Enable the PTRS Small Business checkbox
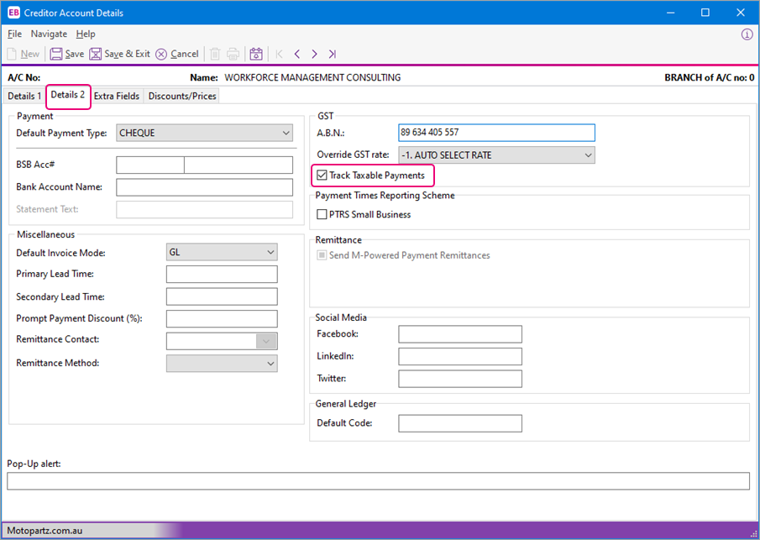The height and width of the screenshot is (540, 760). (x=322, y=214)
